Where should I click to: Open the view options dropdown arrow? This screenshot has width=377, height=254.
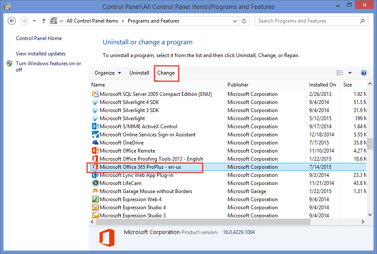pos(350,72)
